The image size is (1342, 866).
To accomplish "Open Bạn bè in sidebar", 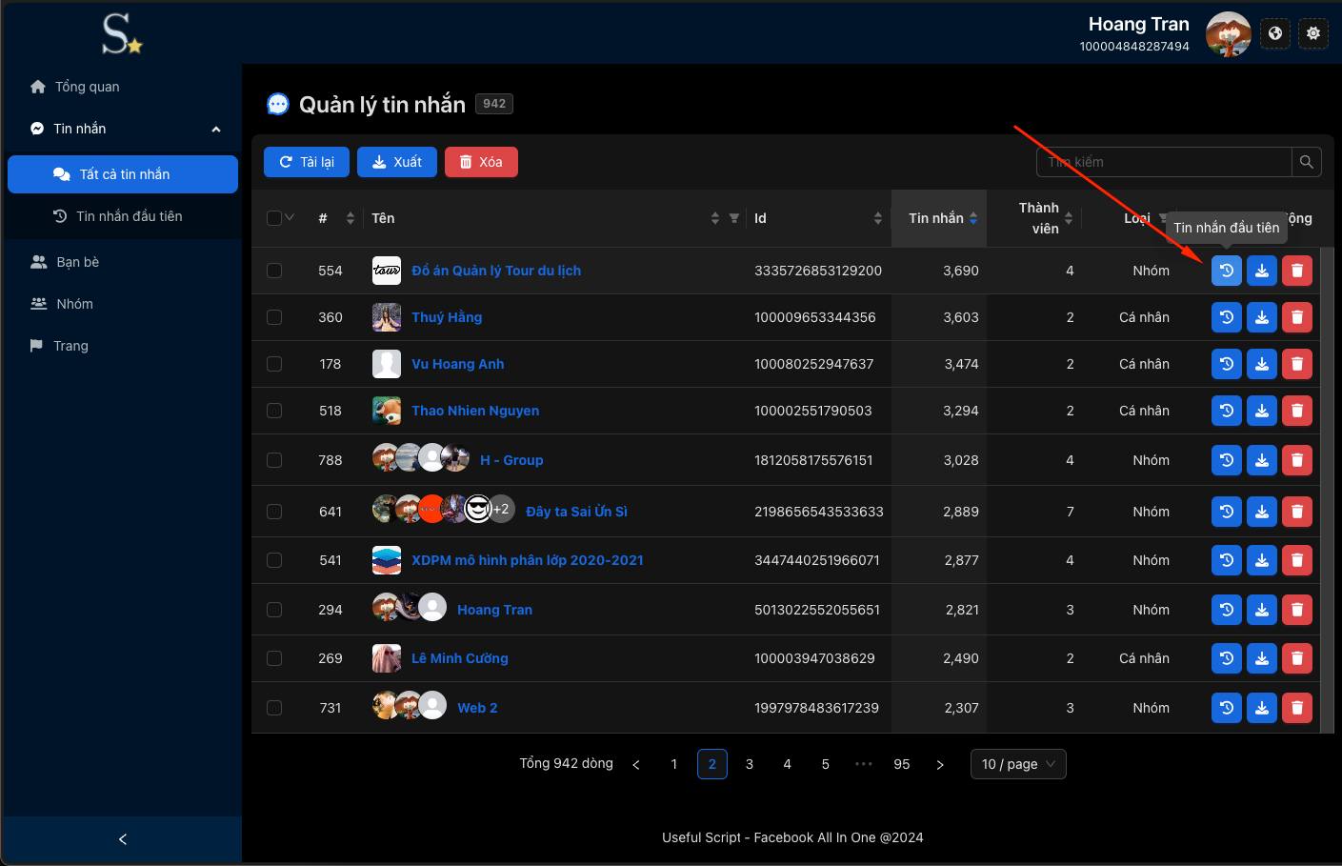I will 122,262.
